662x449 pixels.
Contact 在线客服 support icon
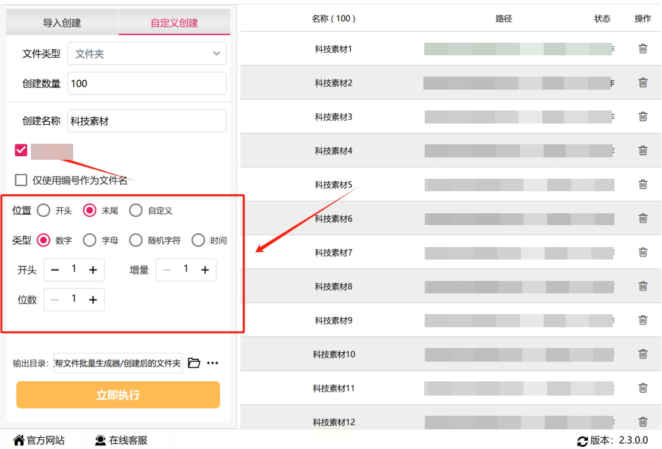coord(101,441)
